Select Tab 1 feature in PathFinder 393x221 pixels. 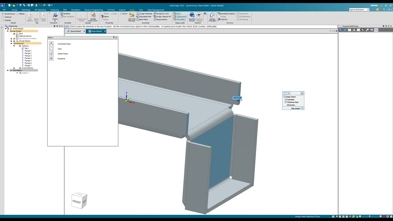point(27,48)
